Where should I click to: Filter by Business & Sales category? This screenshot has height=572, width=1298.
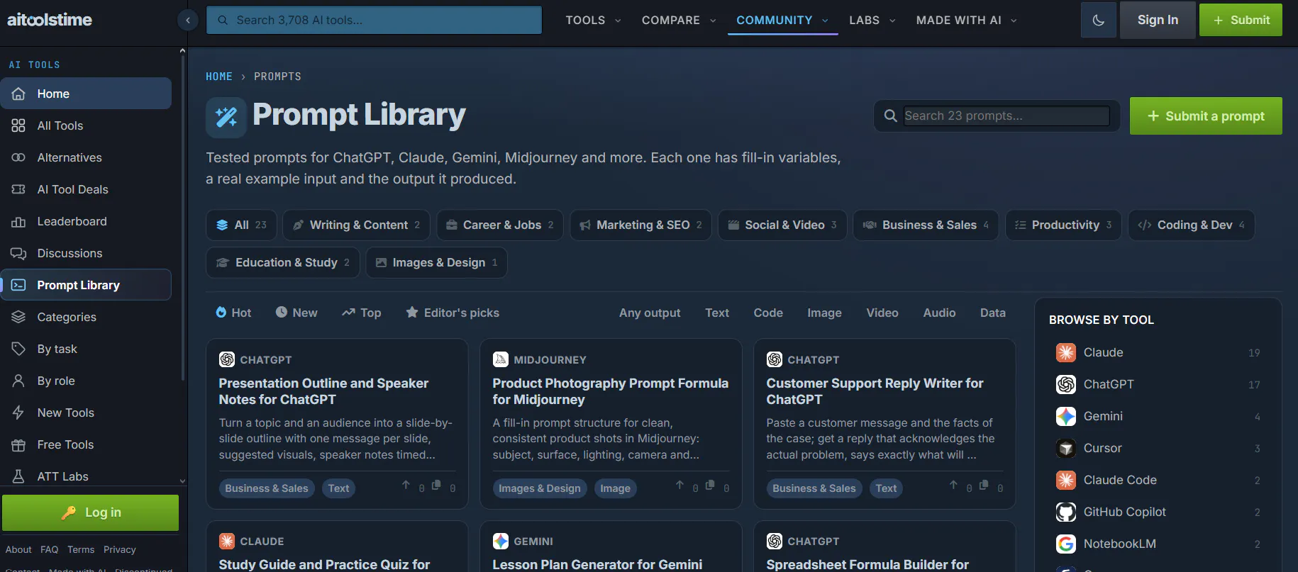[926, 225]
